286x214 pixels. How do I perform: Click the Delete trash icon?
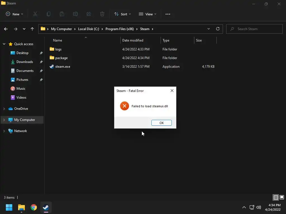(102, 14)
